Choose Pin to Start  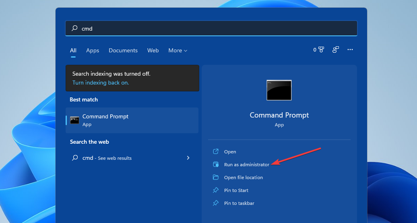[236, 190]
